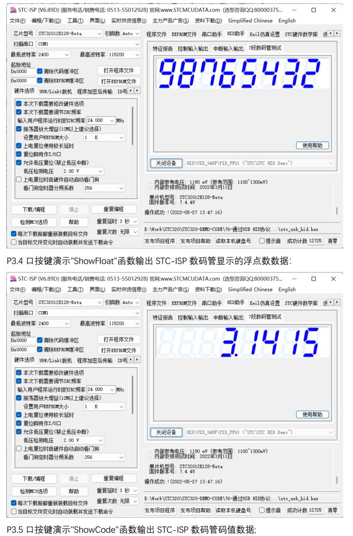Open IRC频率 24.000 dropdown in upper window
This screenshot has height=536, width=353.
pos(101,120)
